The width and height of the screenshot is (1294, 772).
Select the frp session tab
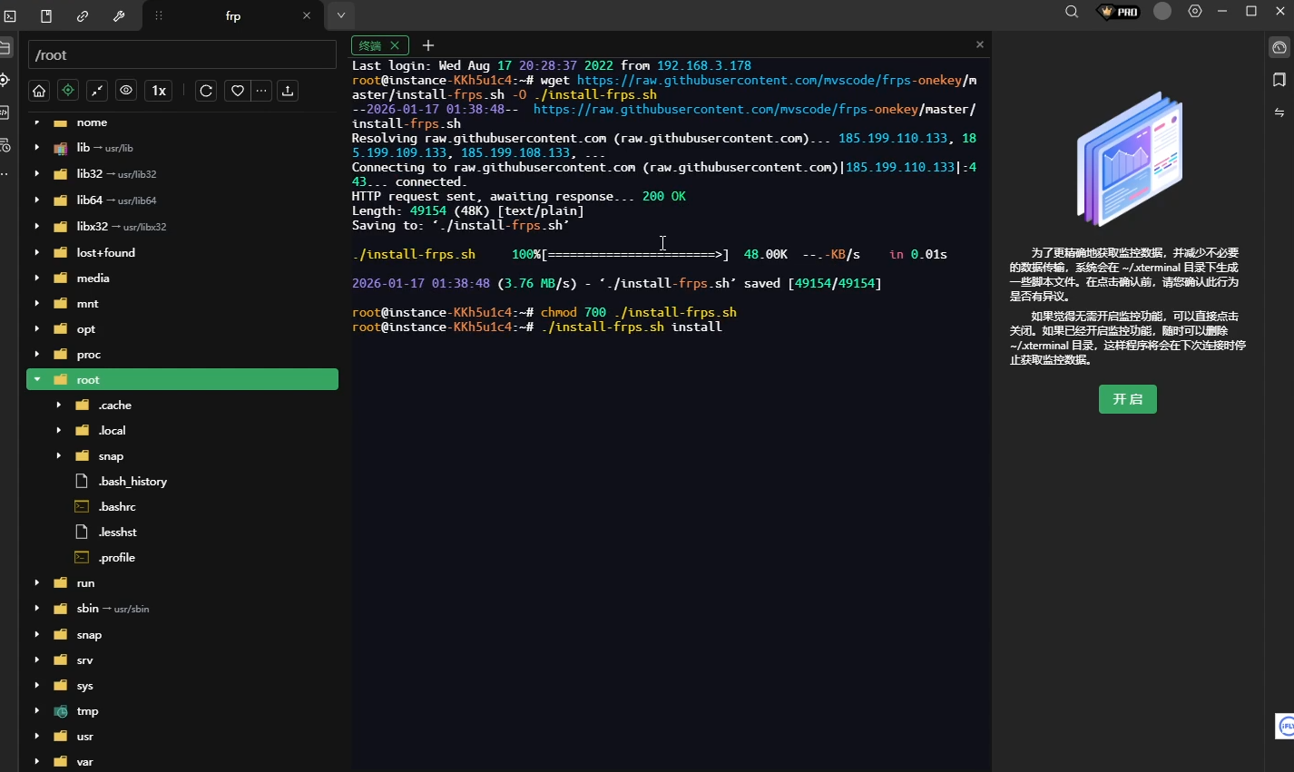pos(233,15)
